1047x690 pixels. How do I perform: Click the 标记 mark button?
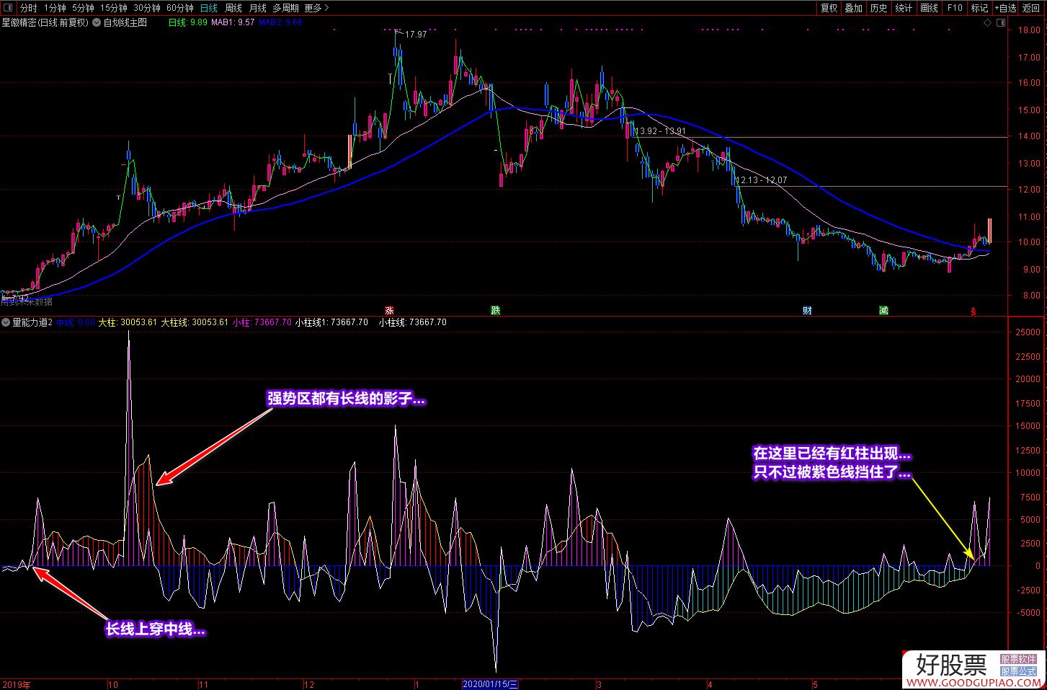click(979, 8)
